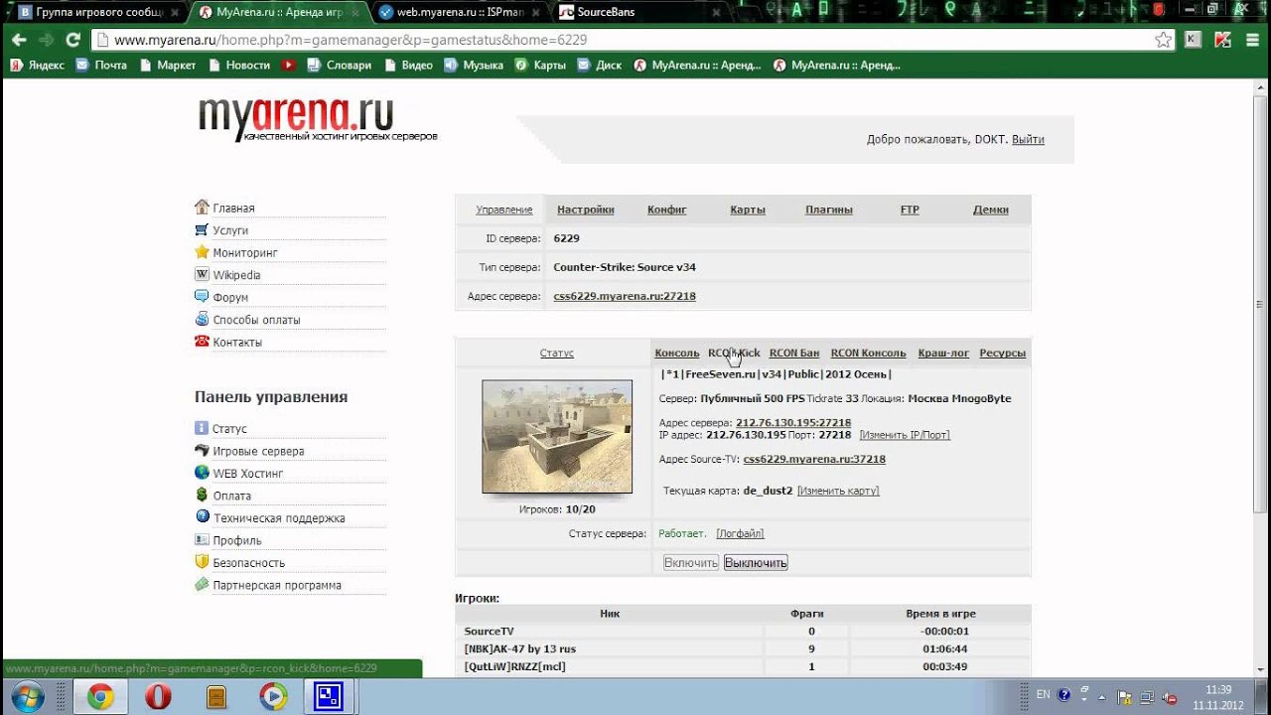Switch to the Демки tab
The image size is (1271, 715).
tap(991, 210)
